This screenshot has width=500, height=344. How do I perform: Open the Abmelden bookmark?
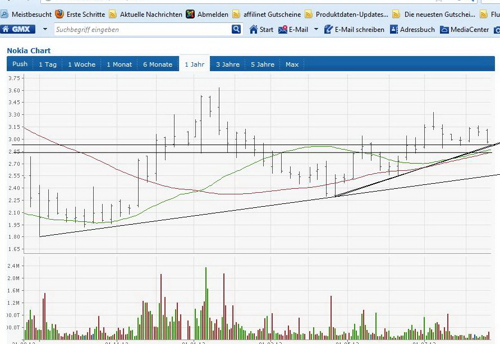tap(213, 15)
